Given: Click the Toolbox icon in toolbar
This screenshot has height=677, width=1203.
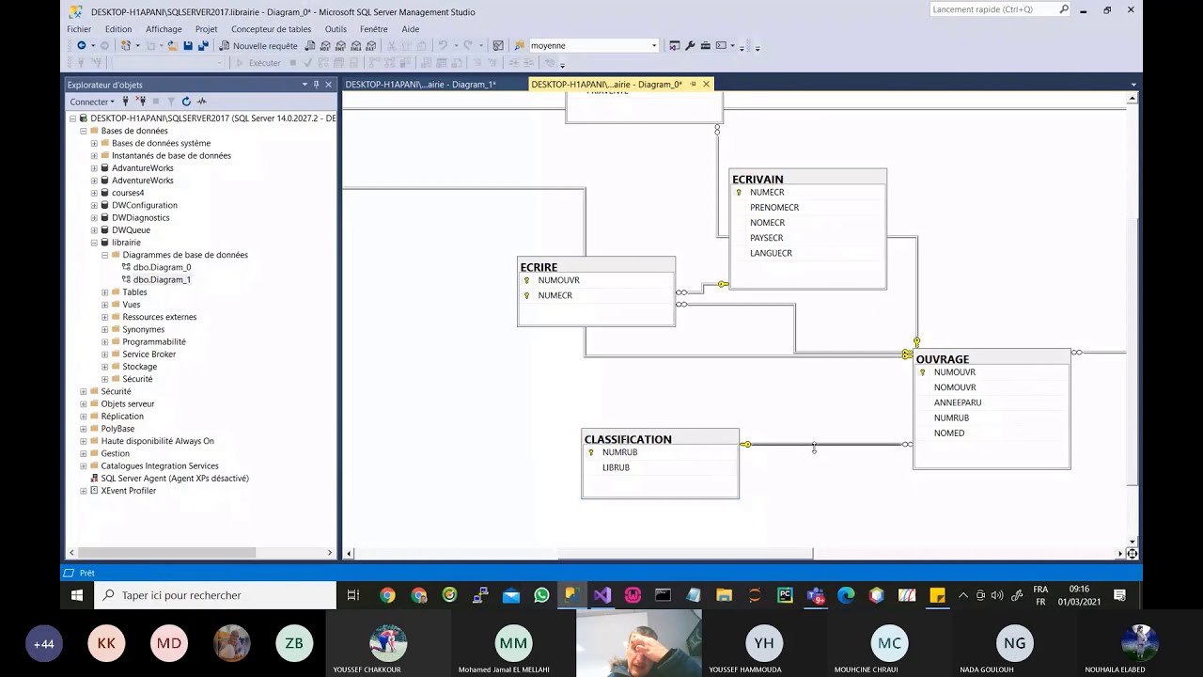Looking at the screenshot, I should (706, 46).
